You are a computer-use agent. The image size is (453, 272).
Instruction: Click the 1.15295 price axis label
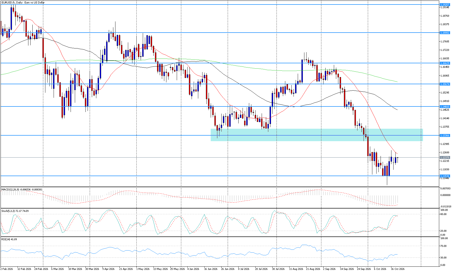(x=445, y=93)
